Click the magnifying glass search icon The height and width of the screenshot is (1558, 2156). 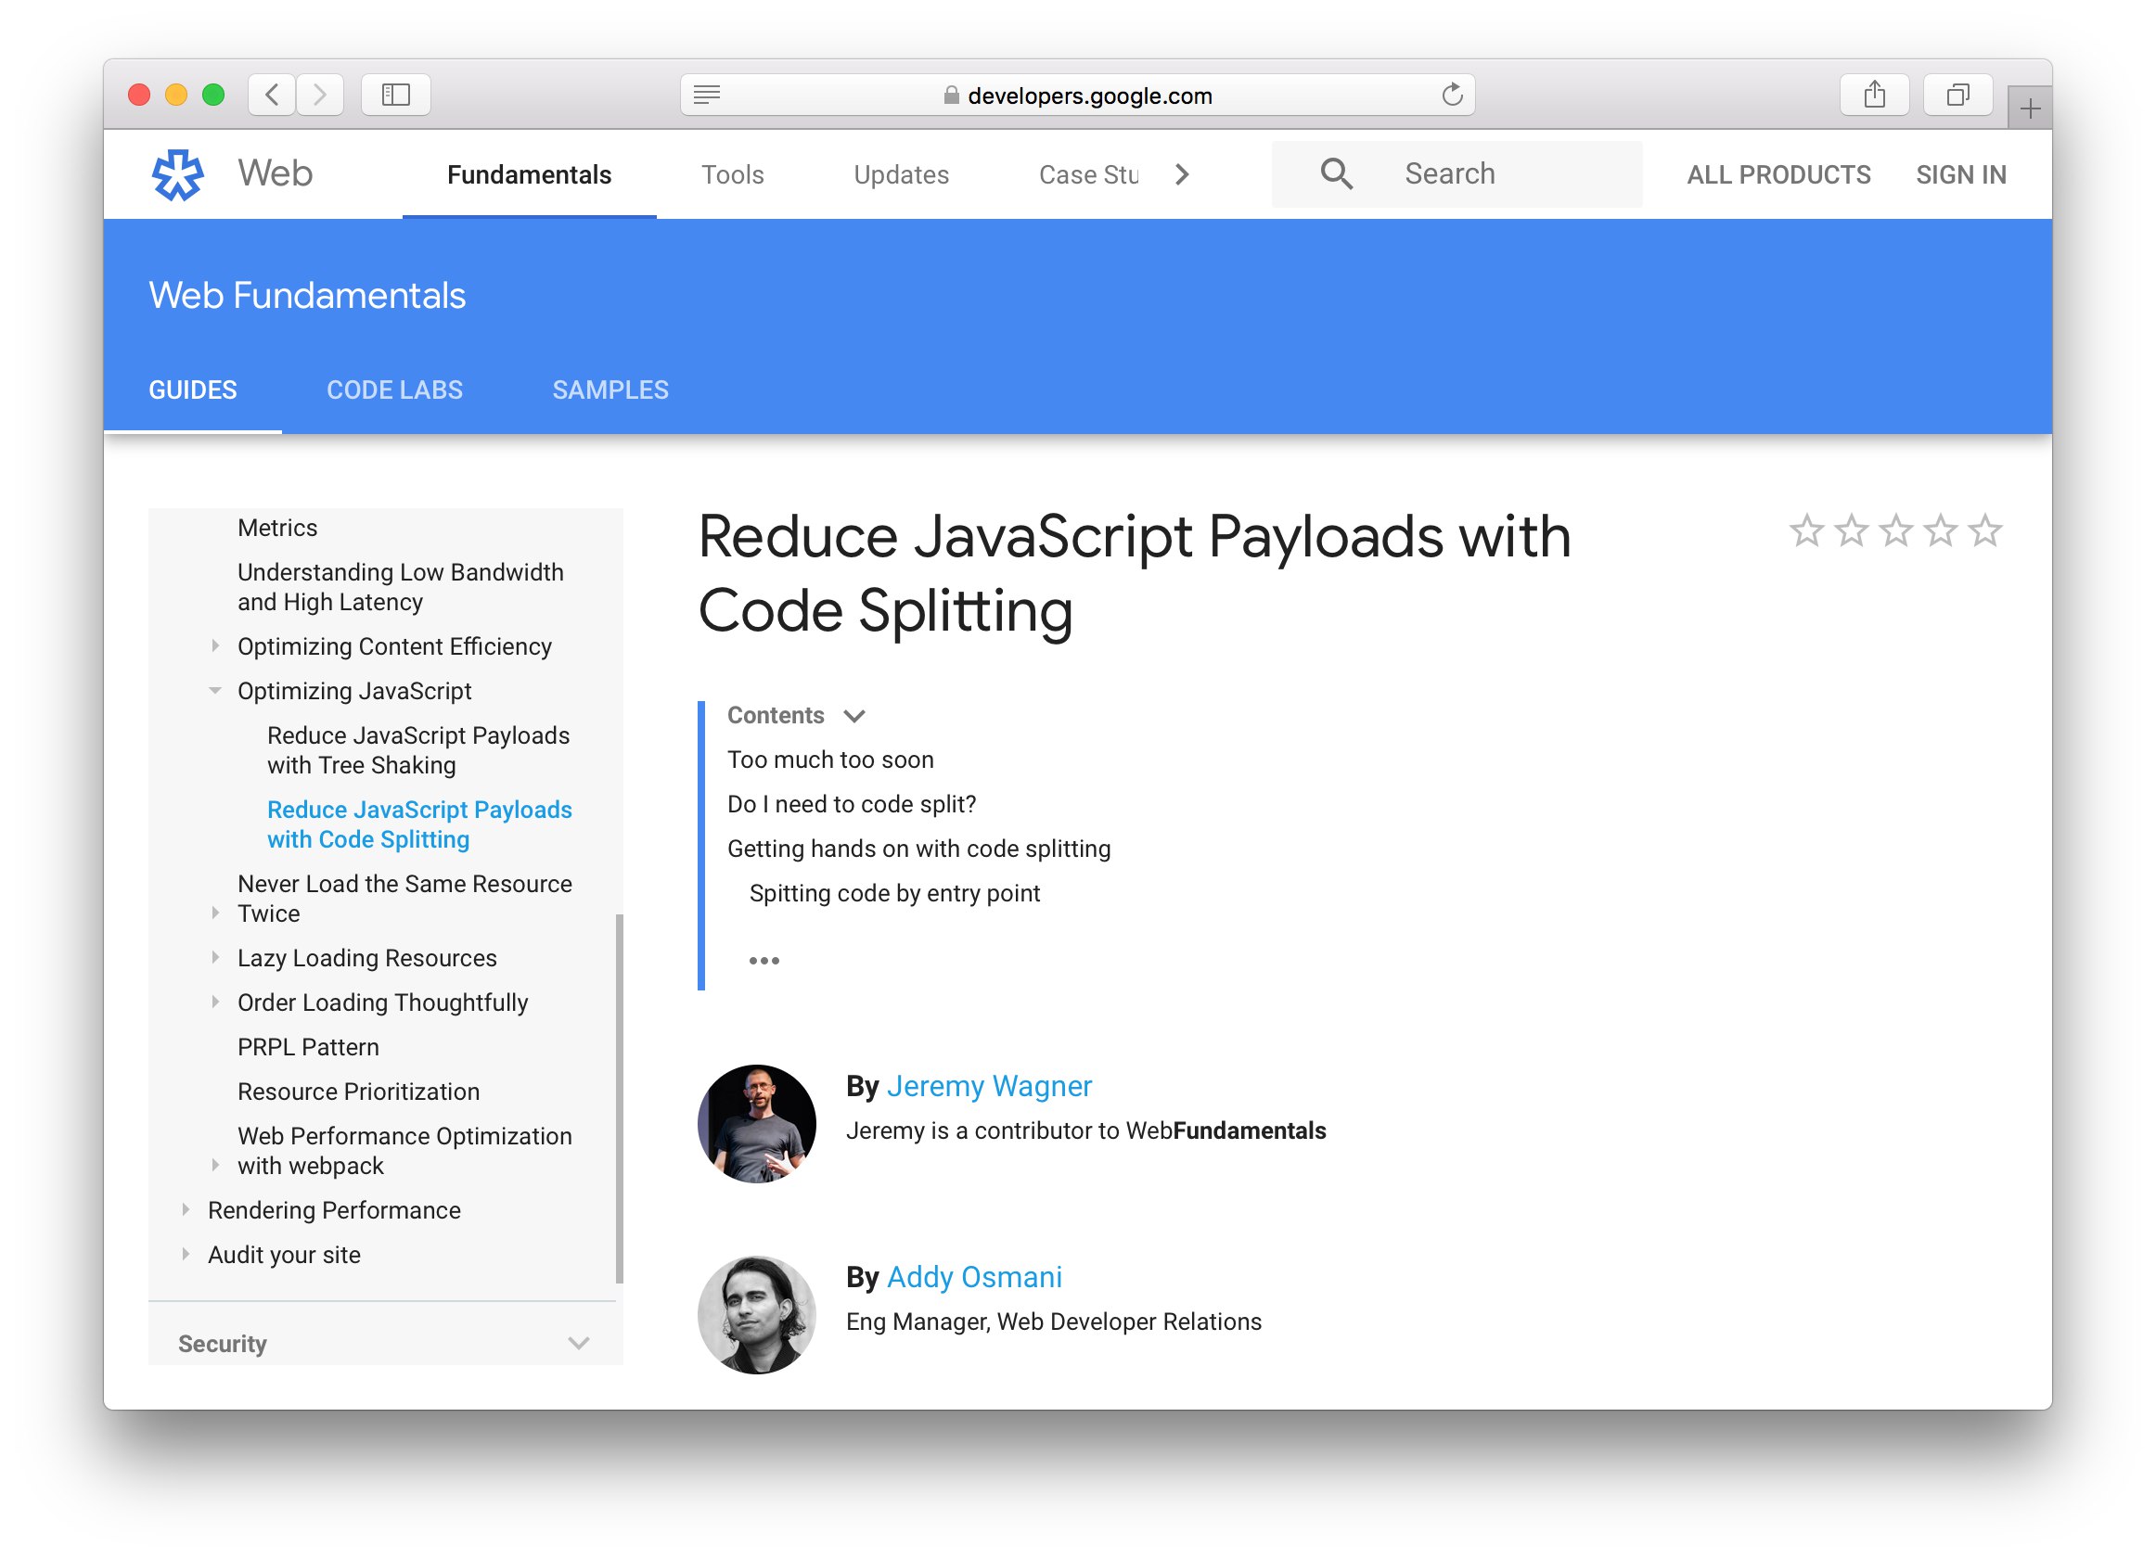(1336, 173)
